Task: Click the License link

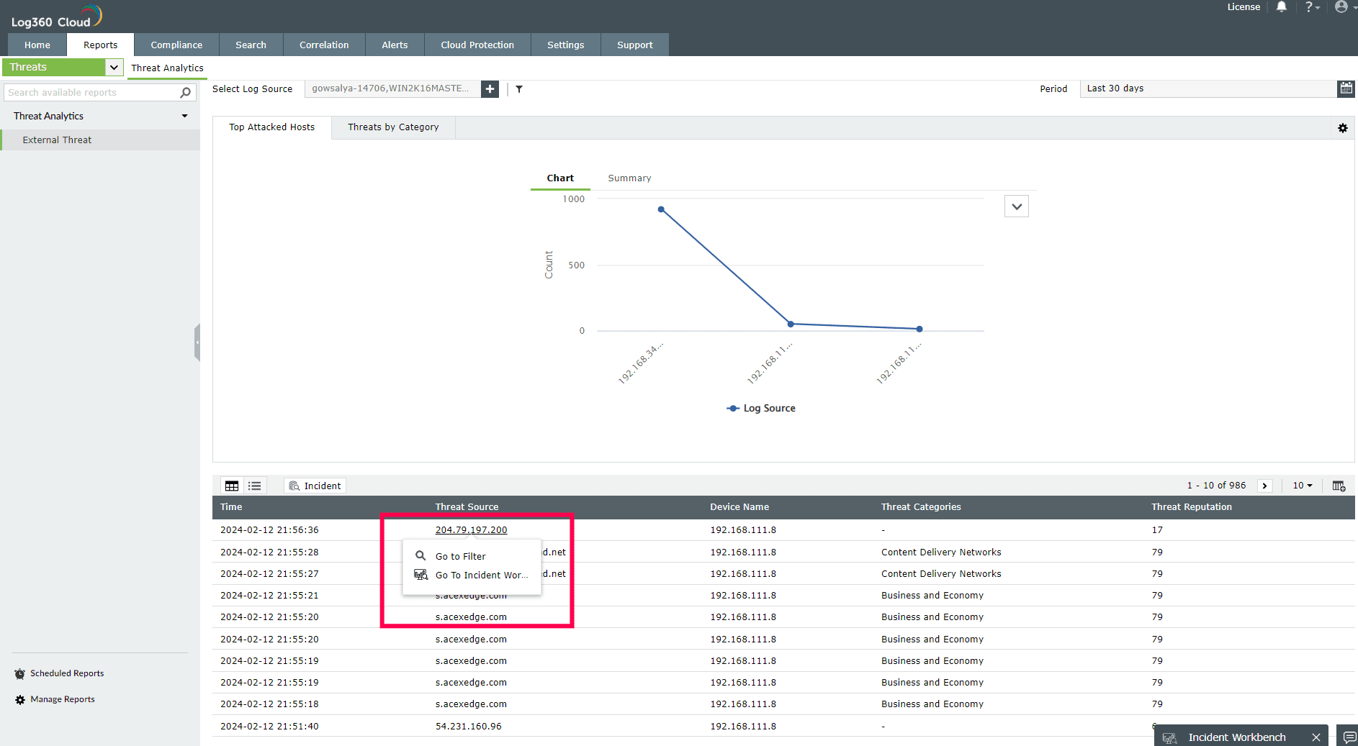Action: tap(1244, 7)
